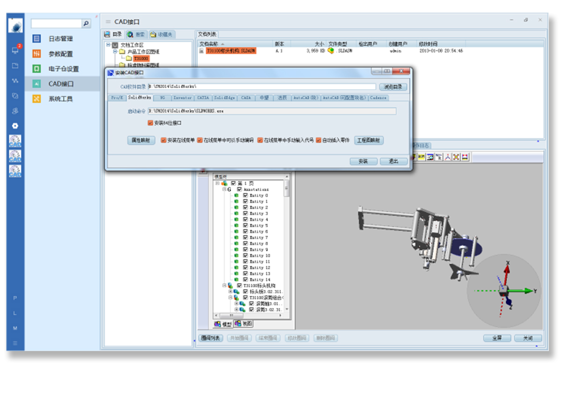Click the 安装 install button
This screenshot has height=418, width=562.
click(x=363, y=161)
